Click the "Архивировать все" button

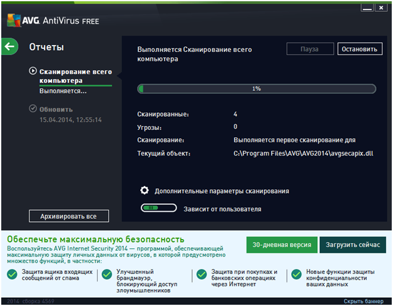[x=69, y=216]
